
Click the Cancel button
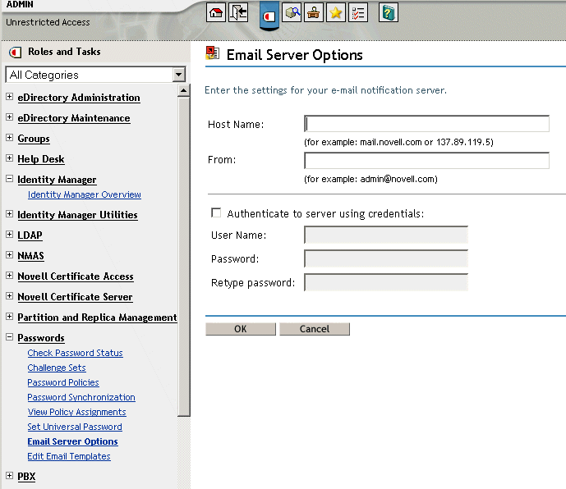click(x=315, y=329)
